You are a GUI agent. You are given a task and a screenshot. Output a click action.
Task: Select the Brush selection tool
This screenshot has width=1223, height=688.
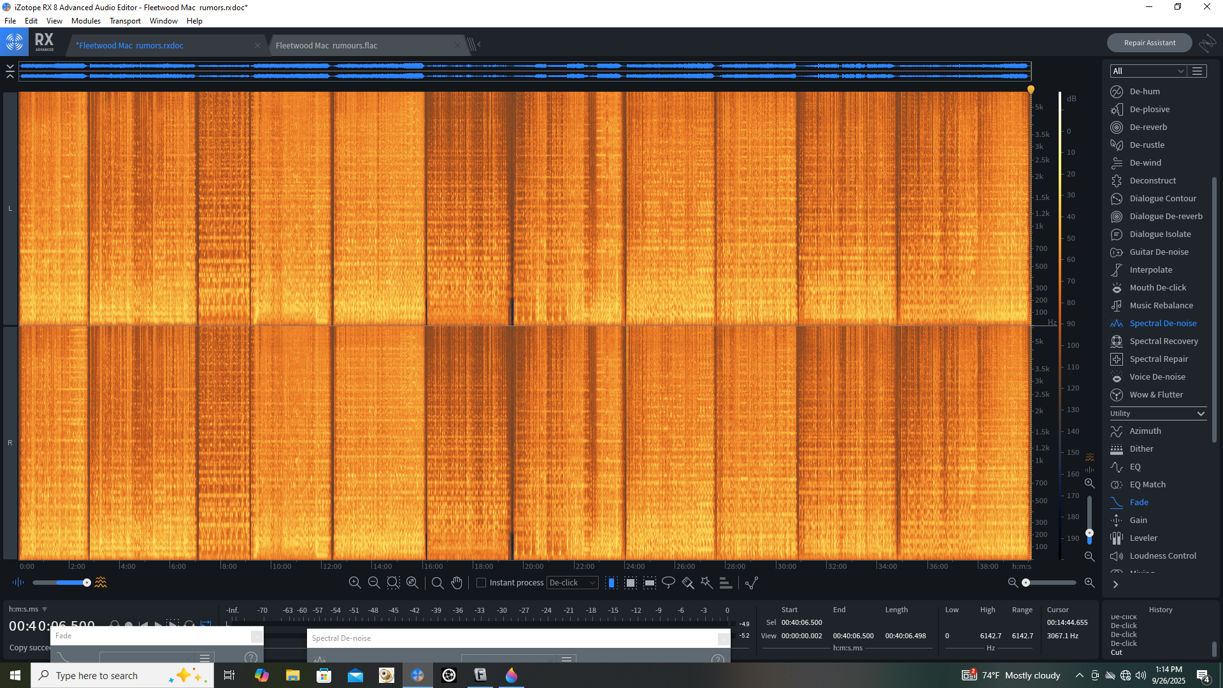(687, 582)
